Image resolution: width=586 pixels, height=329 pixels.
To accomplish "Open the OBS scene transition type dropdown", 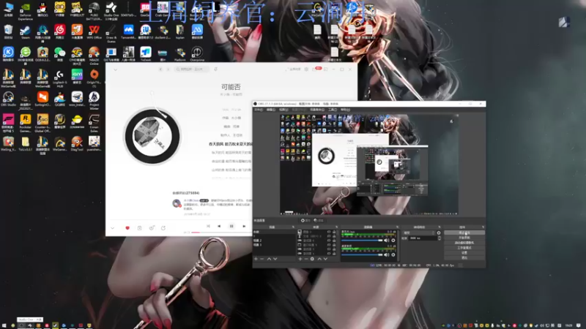I will click(419, 232).
